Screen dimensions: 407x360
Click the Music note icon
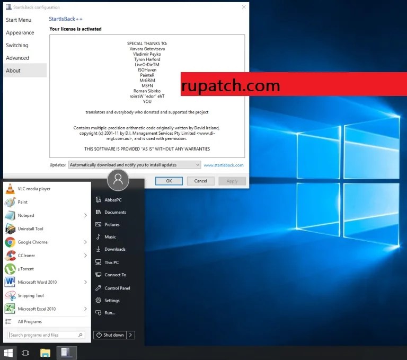point(99,236)
